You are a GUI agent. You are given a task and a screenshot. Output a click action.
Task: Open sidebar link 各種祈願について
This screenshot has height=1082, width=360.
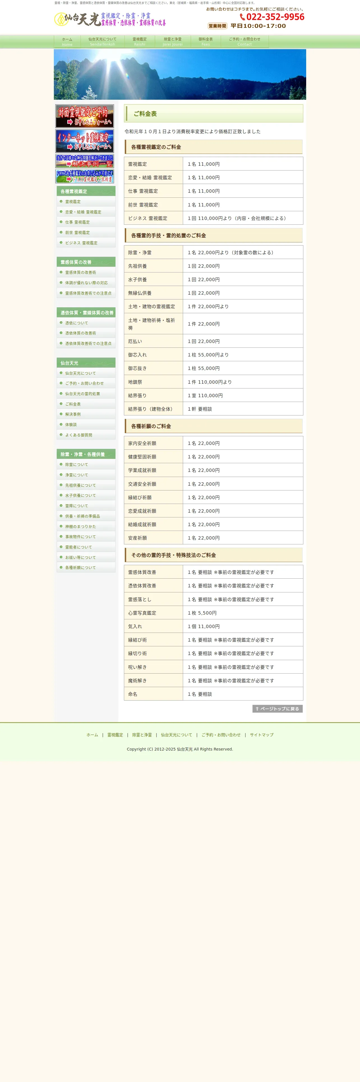[x=86, y=567]
